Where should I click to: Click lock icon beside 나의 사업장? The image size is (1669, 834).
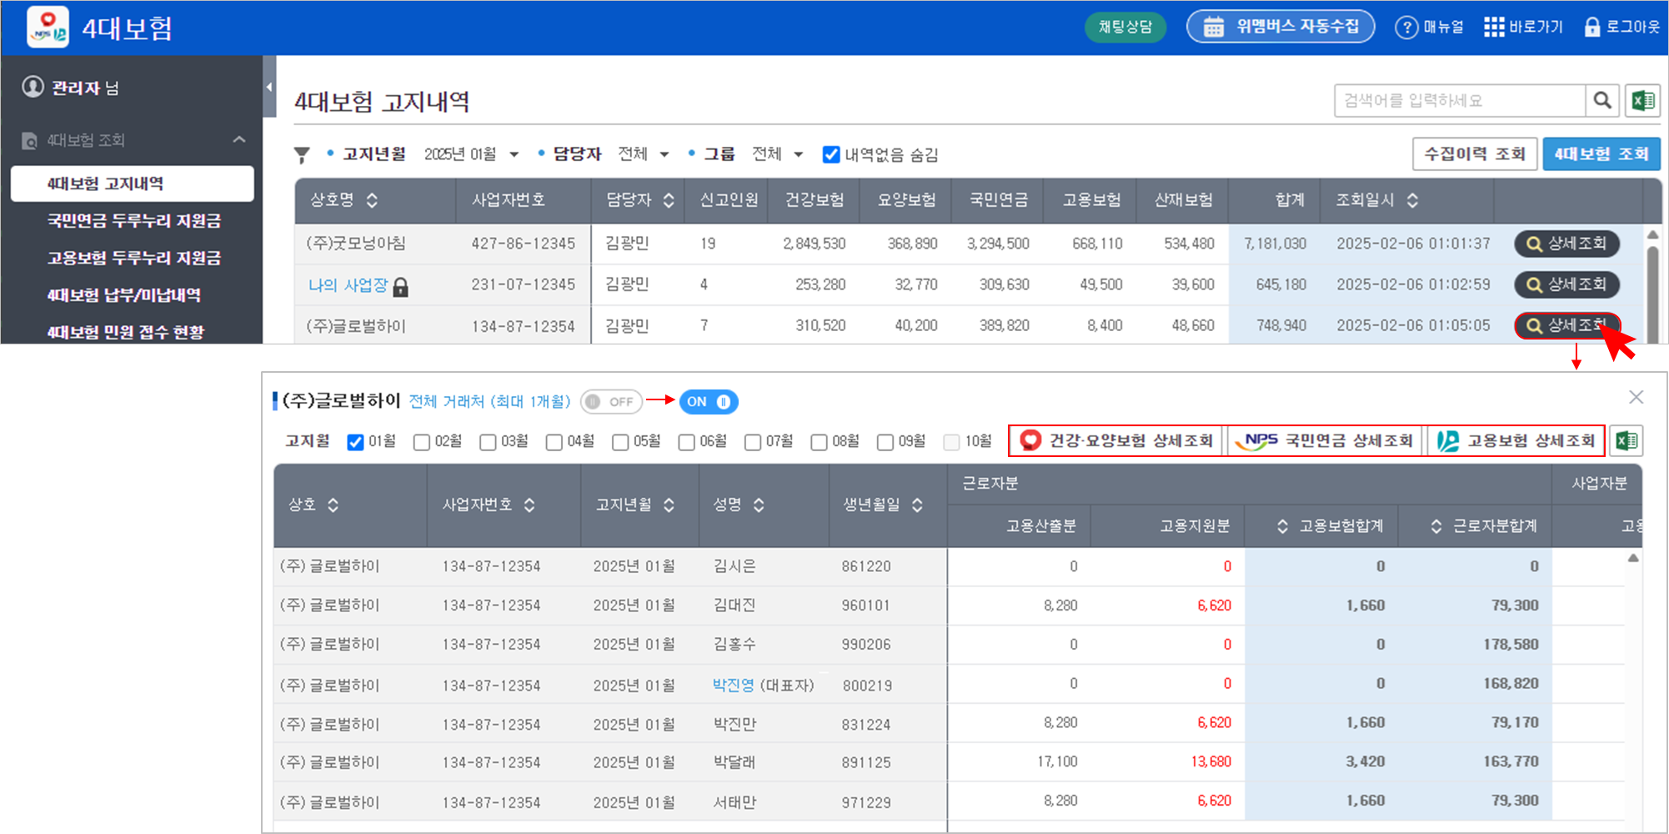tap(401, 287)
